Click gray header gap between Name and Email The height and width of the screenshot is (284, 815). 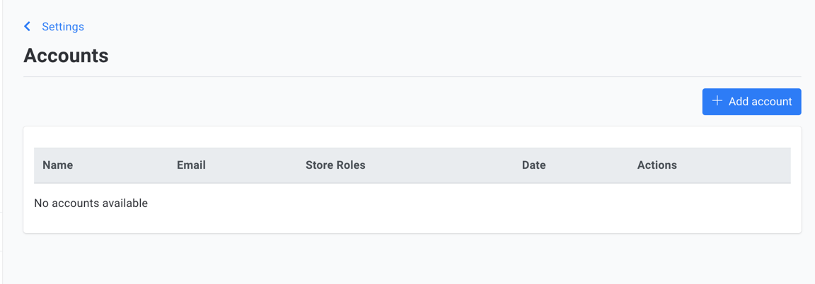pyautogui.click(x=125, y=165)
